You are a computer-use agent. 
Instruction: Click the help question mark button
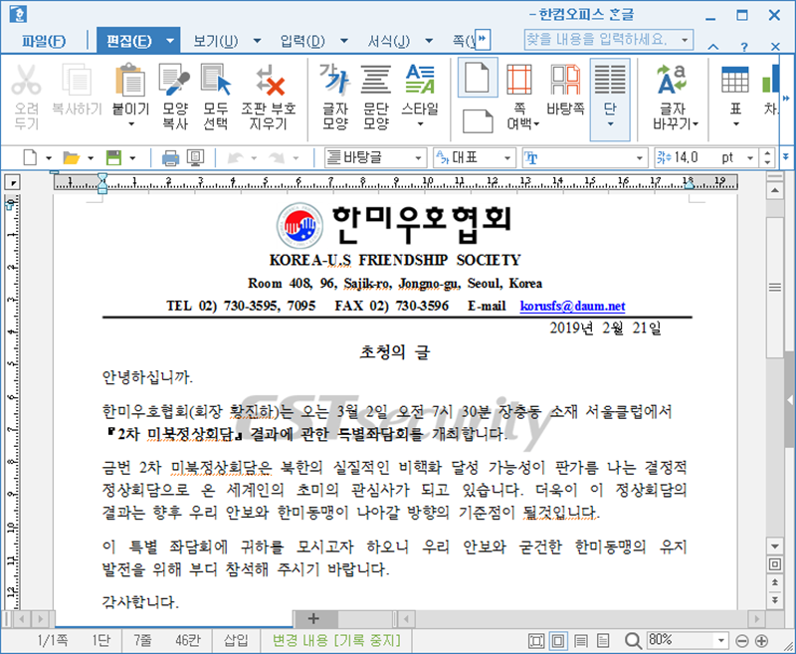tap(744, 47)
